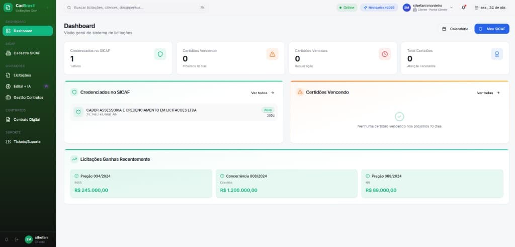Click shield icon in Credenciados no SICAF stat card
Image resolution: width=515 pixels, height=247 pixels.
(x=160, y=54)
